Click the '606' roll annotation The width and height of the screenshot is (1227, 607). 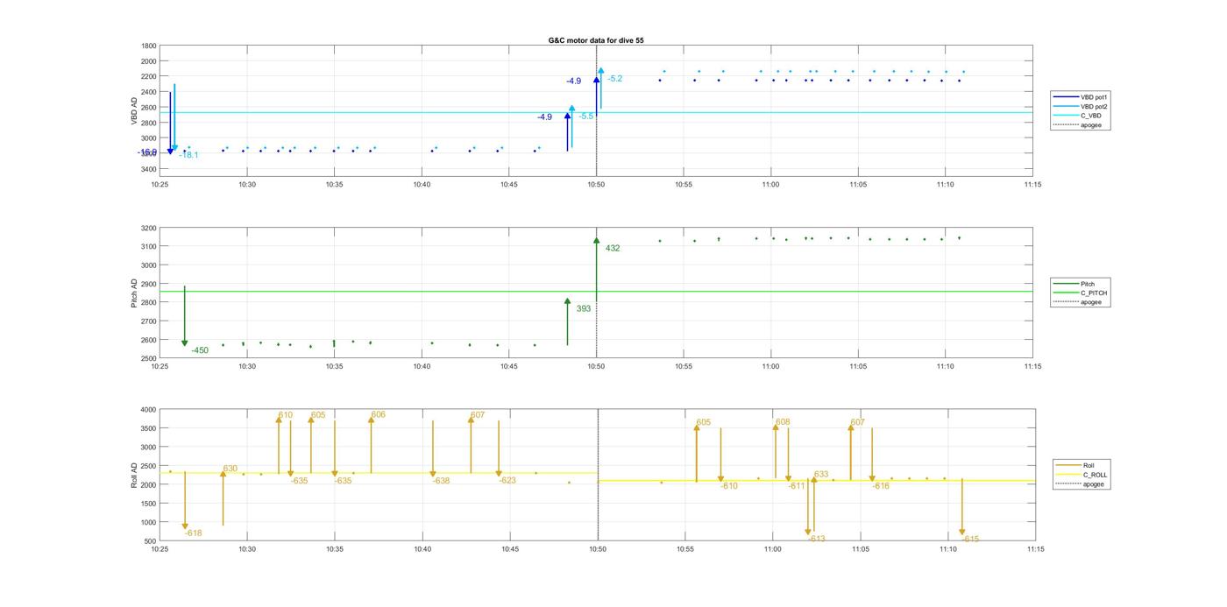click(x=378, y=414)
